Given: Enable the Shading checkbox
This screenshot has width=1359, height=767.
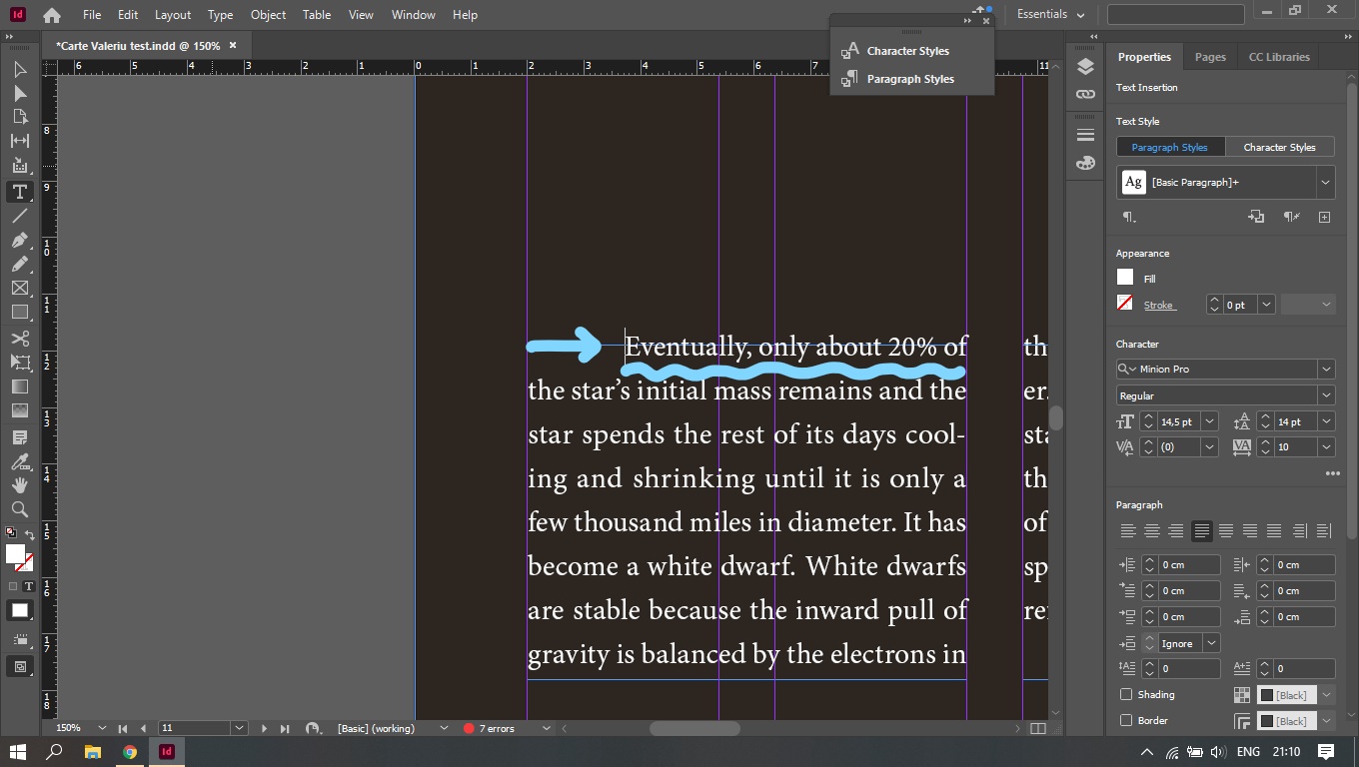Looking at the screenshot, I should coord(1126,694).
